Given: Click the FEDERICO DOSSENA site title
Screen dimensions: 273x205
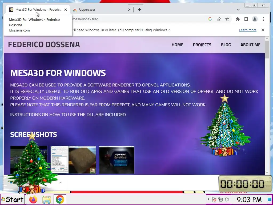Looking at the screenshot, I should [x=44, y=45].
